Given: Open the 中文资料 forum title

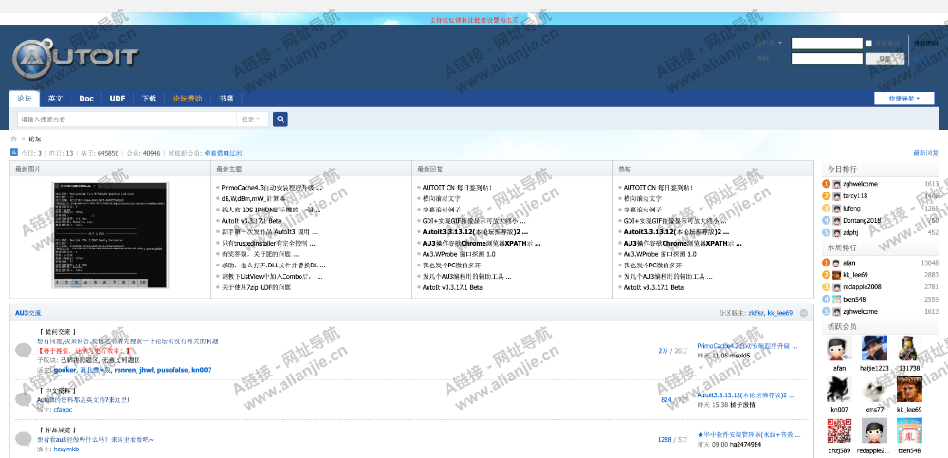Looking at the screenshot, I should (57, 391).
